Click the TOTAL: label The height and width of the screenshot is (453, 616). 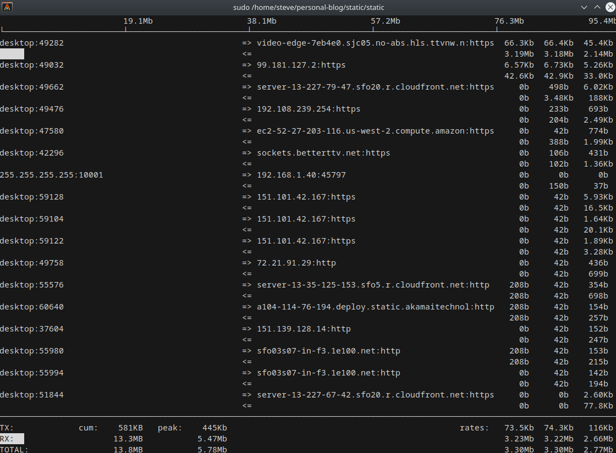tap(14, 450)
